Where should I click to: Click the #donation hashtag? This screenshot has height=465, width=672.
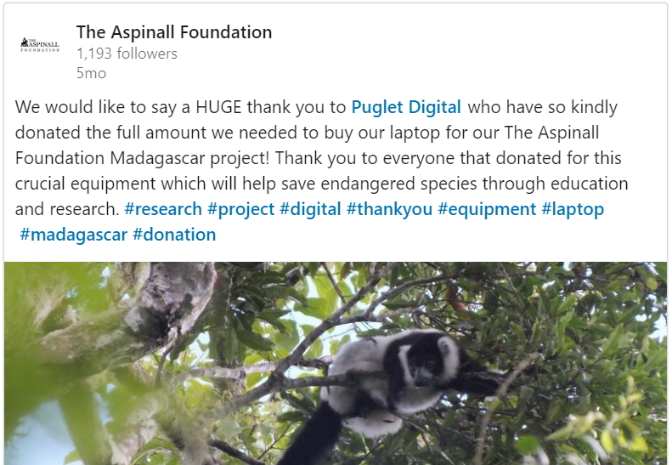tap(174, 235)
